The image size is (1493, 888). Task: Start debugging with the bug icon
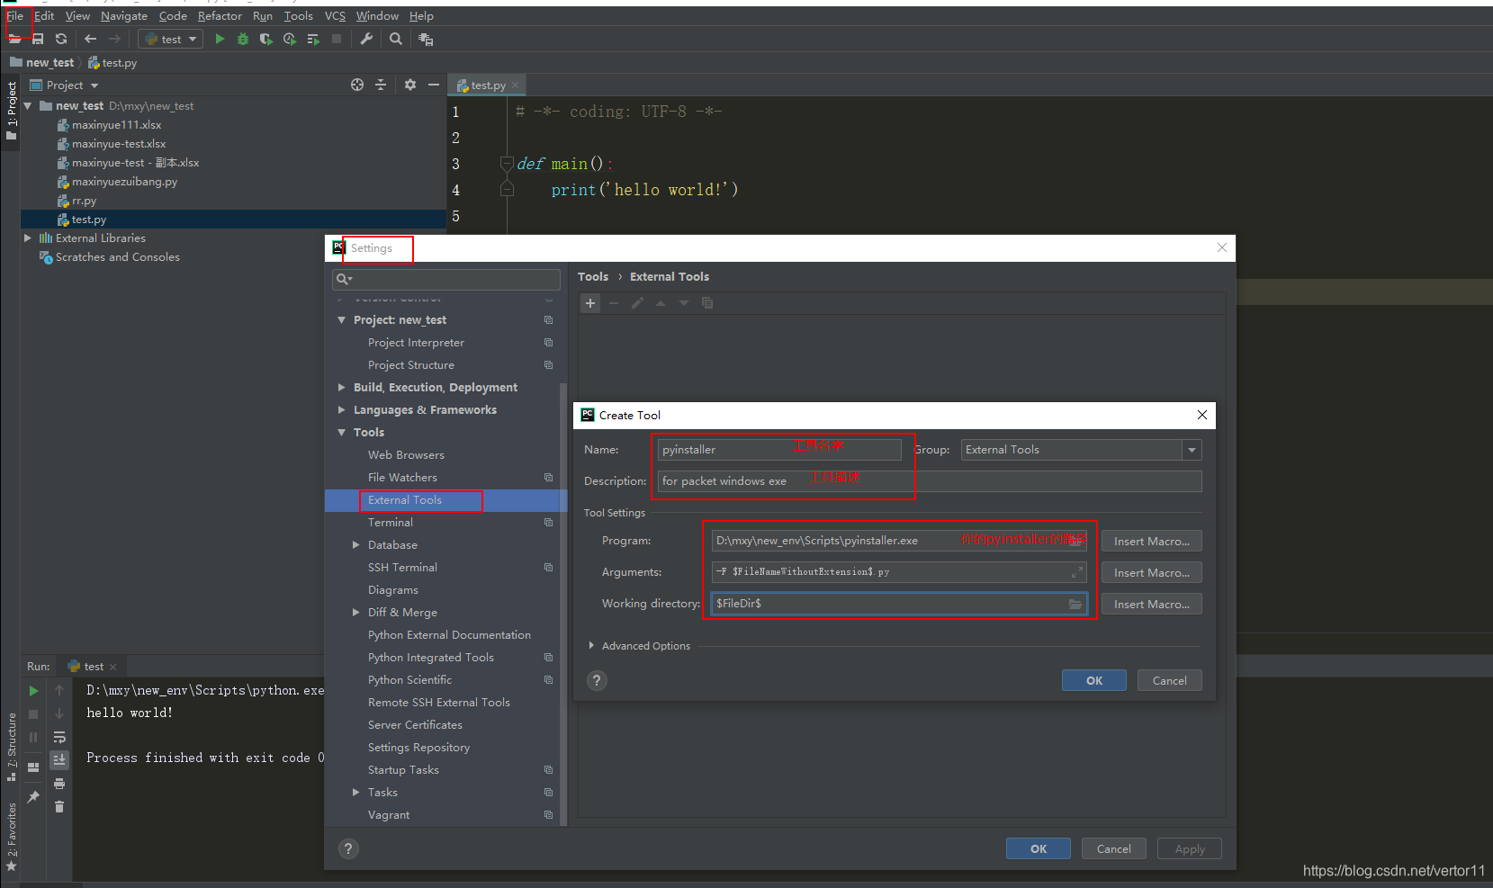(x=241, y=39)
